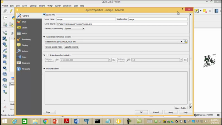The height and width of the screenshot is (125, 222).
Task: Click the Query Builder button
Action: tap(181, 108)
